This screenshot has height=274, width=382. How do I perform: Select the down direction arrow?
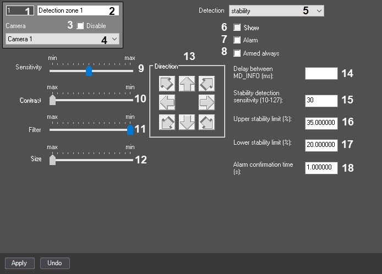click(187, 122)
